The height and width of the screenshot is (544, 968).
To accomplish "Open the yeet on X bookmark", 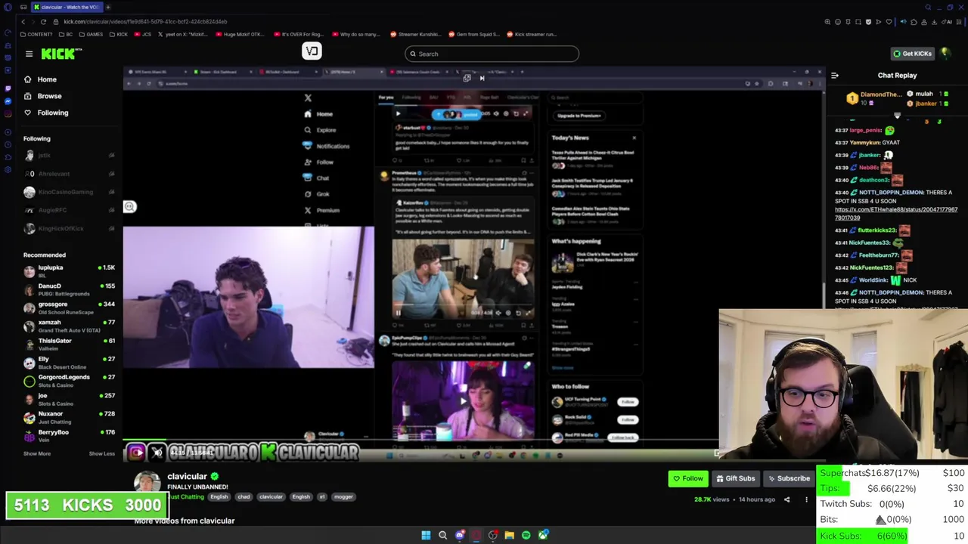I will (183, 34).
